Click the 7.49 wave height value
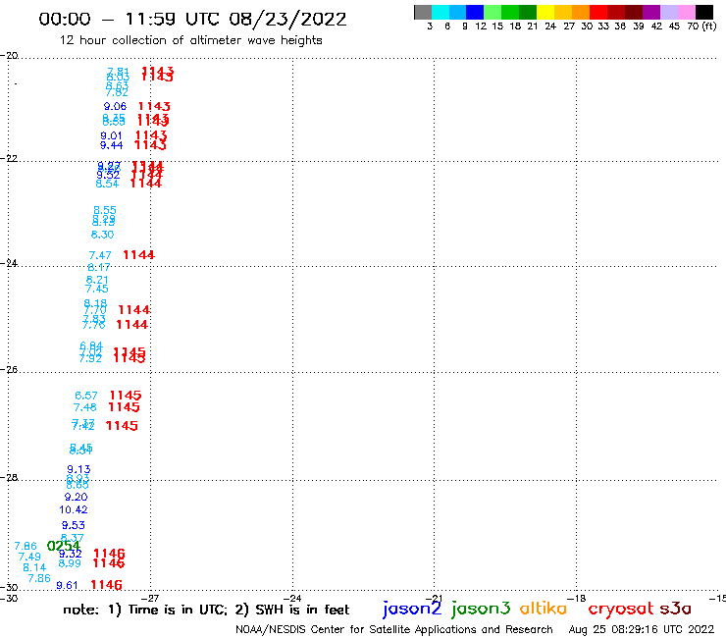The image size is (726, 638). 29,557
